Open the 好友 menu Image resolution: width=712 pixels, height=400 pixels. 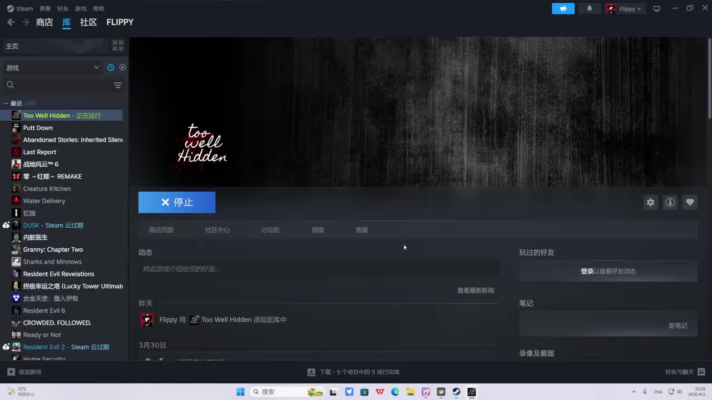(63, 8)
